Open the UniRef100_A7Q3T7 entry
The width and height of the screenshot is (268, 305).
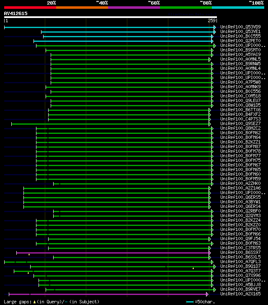pos(240,271)
